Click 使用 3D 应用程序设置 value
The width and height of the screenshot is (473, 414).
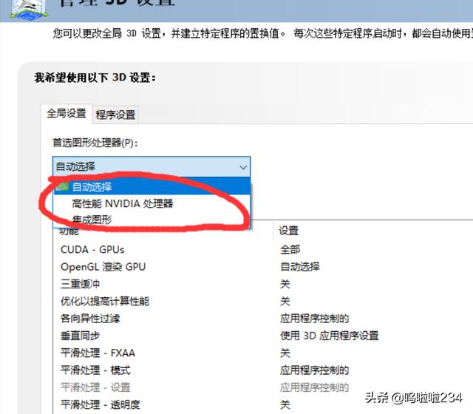(329, 336)
